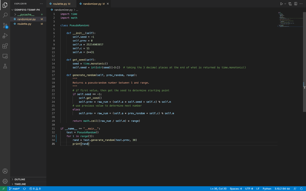Open the Run and Debug view
The height and width of the screenshot is (191, 306).
(5, 36)
